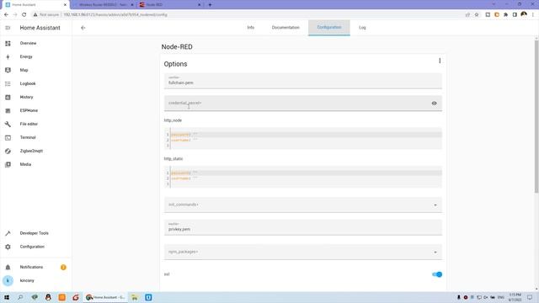
Task: Click the File editor wrench icon
Action: [8, 124]
